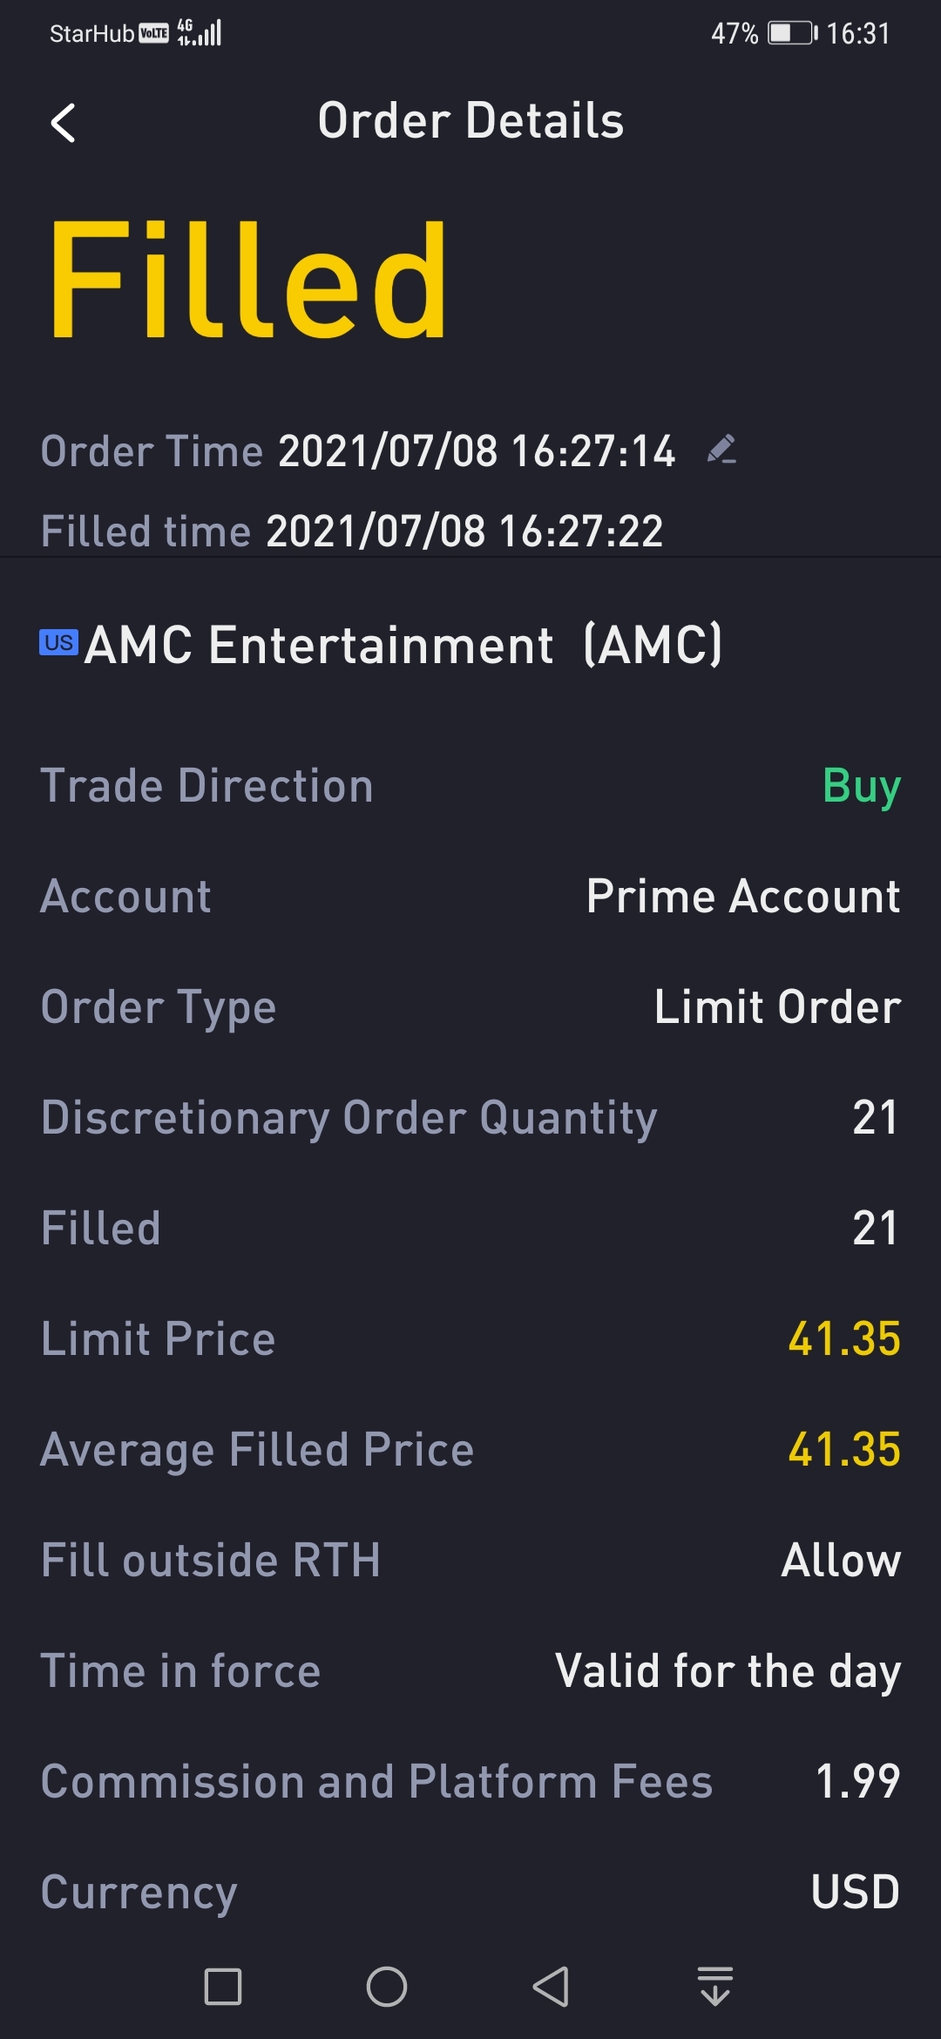Tap the US market flag badge
941x2039 pixels.
(x=58, y=643)
